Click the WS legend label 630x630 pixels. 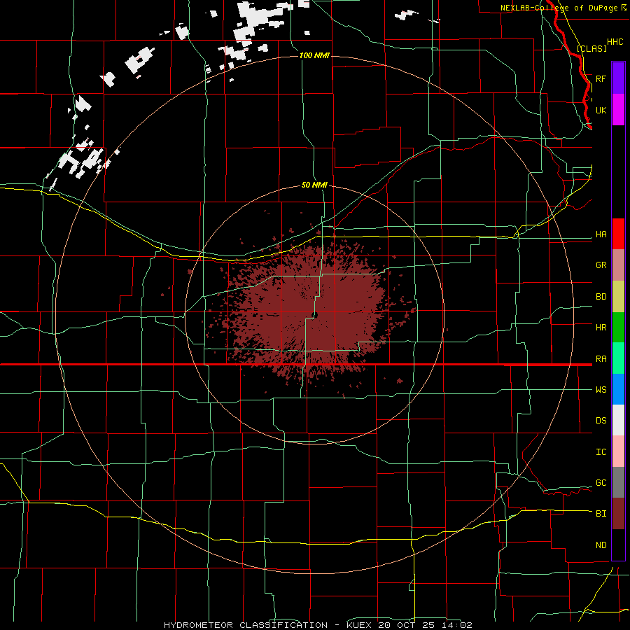(601, 390)
